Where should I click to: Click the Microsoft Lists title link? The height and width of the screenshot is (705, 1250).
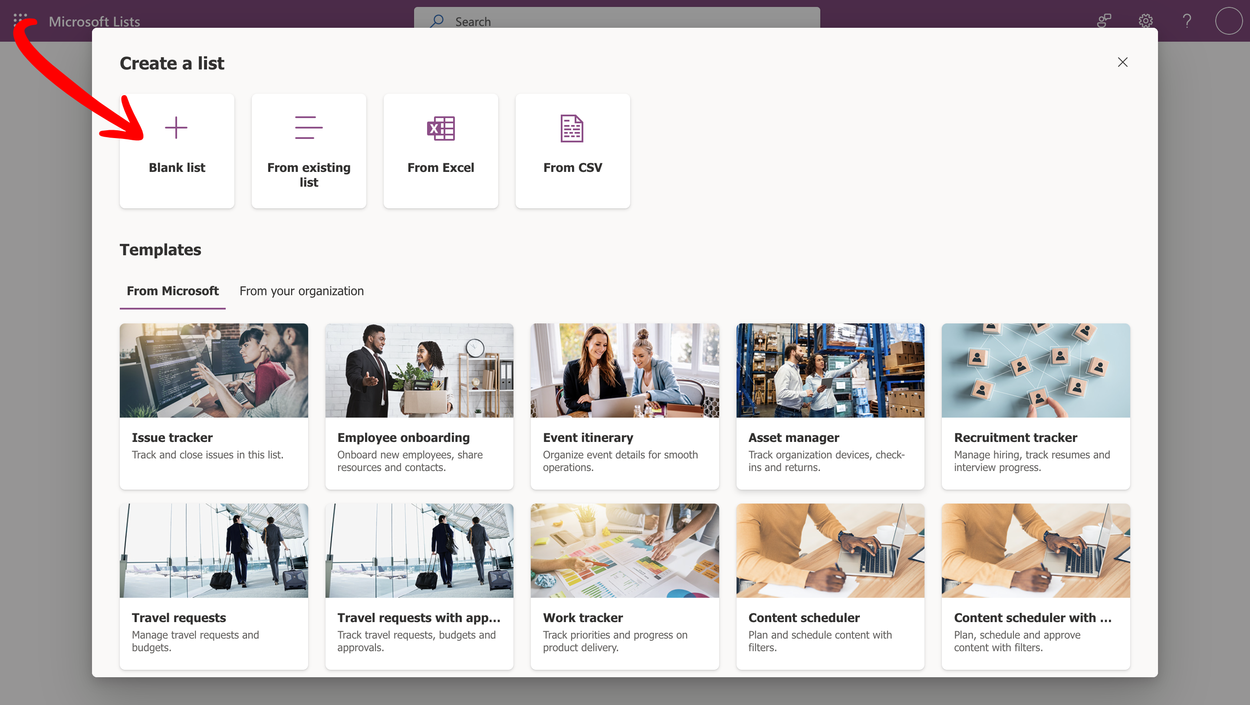click(x=94, y=21)
